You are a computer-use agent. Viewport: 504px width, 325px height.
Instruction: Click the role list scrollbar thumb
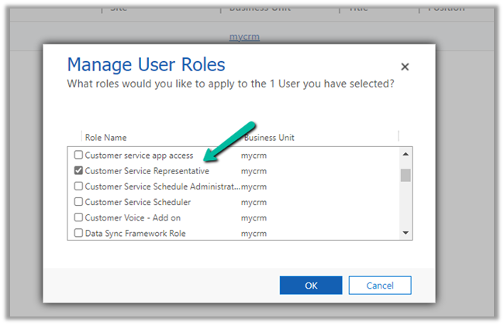[x=405, y=174]
